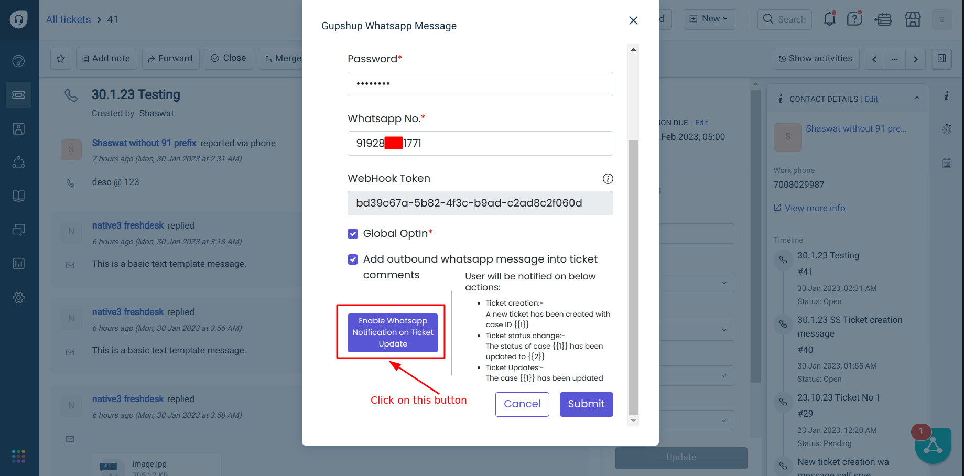The image size is (964, 476).
Task: Click the All tickets breadcrumb link
Action: click(68, 20)
